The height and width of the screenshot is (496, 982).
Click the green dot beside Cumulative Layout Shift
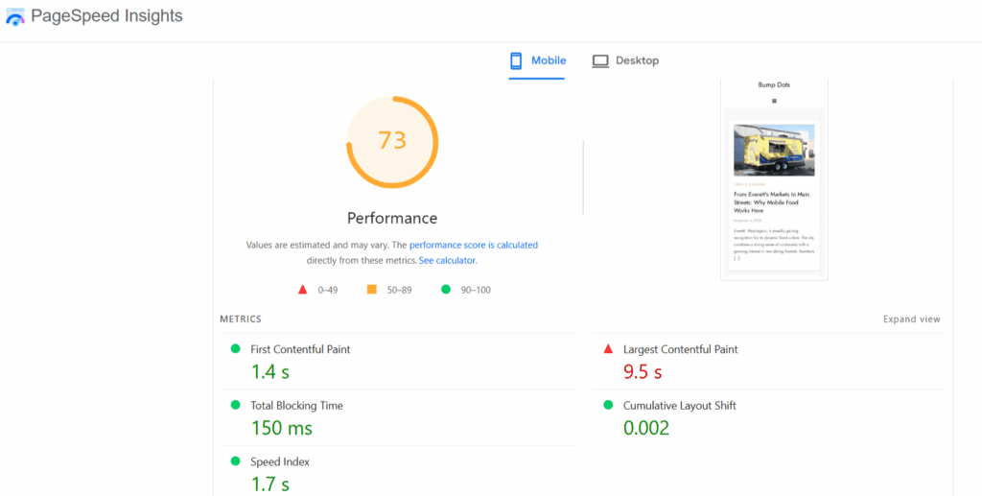(608, 405)
